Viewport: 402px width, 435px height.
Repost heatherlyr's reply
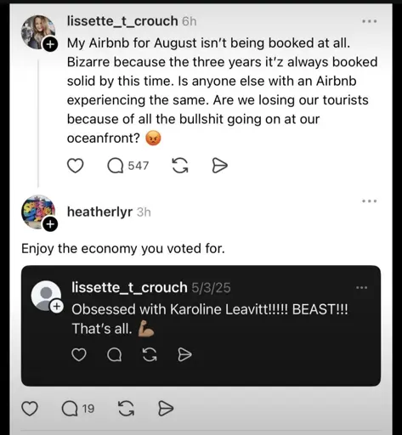pyautogui.click(x=126, y=409)
